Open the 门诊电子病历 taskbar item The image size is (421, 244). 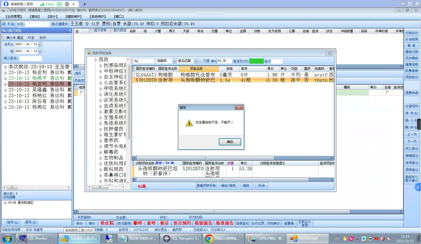(x=266, y=238)
